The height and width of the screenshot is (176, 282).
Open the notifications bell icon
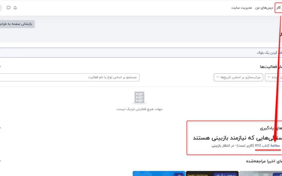pos(15,8)
